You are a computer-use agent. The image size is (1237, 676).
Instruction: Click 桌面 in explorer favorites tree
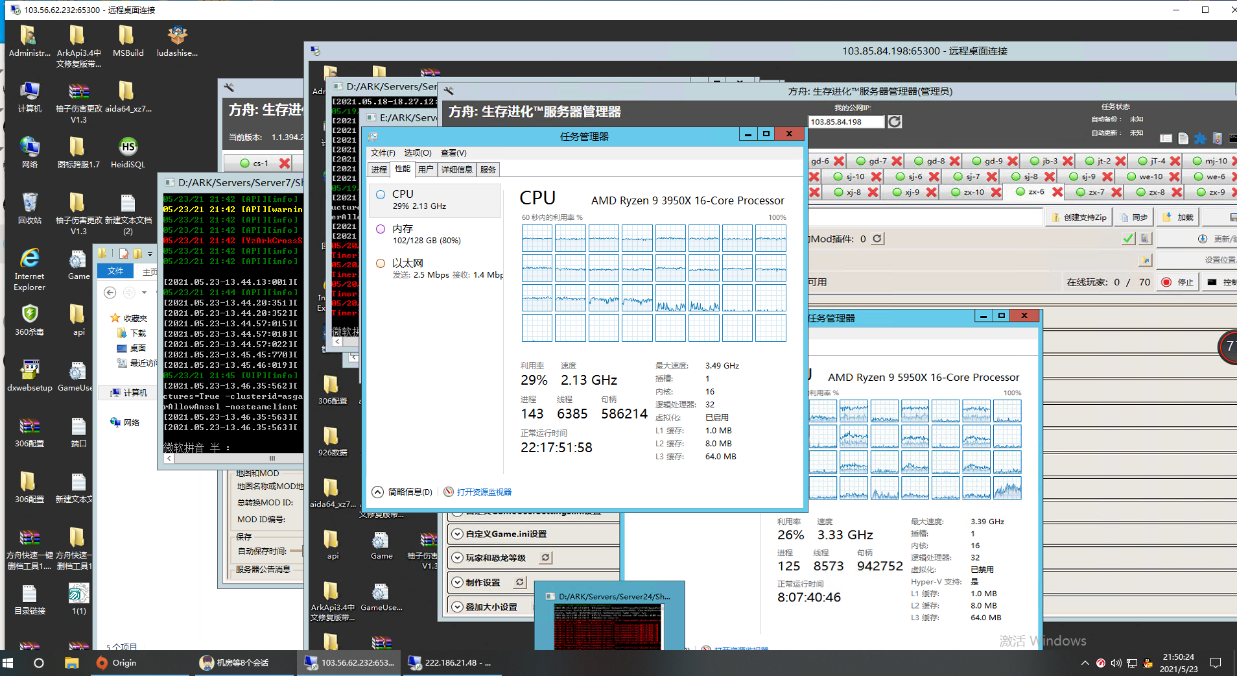pyautogui.click(x=132, y=348)
